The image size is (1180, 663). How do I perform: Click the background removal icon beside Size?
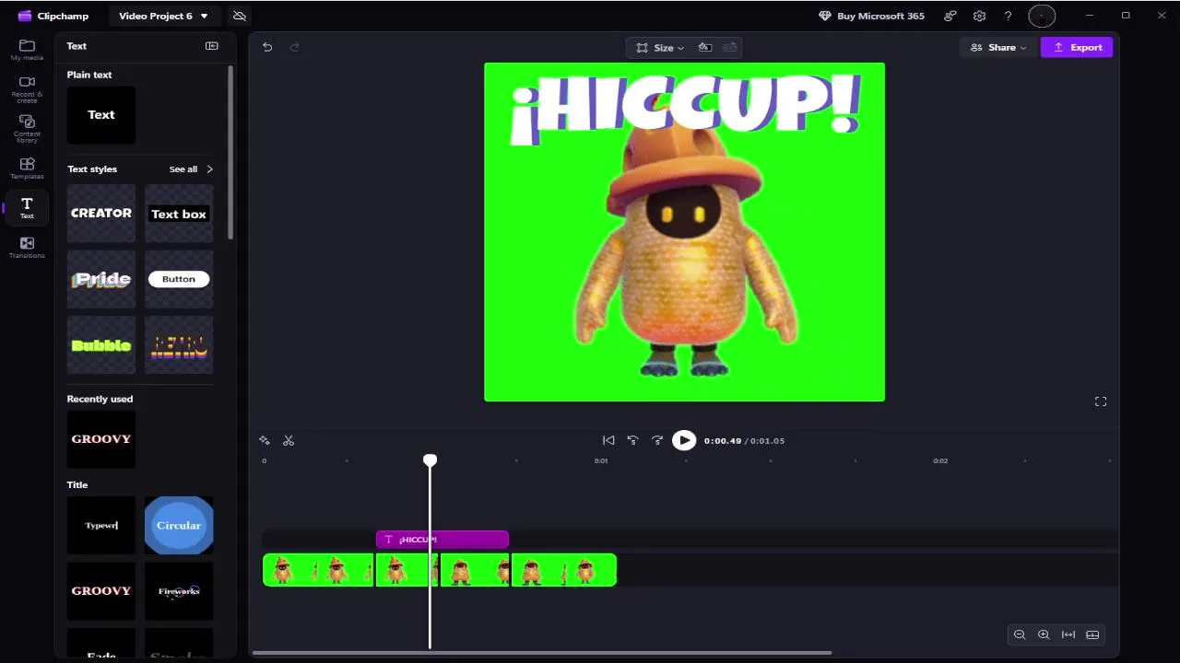tap(705, 47)
